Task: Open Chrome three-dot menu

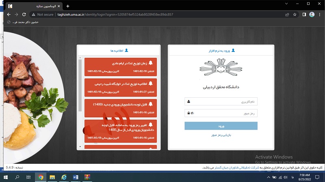Action: pos(320,15)
